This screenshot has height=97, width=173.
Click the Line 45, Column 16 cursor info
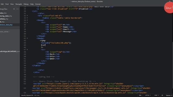pyautogui.click(x=27, y=95)
